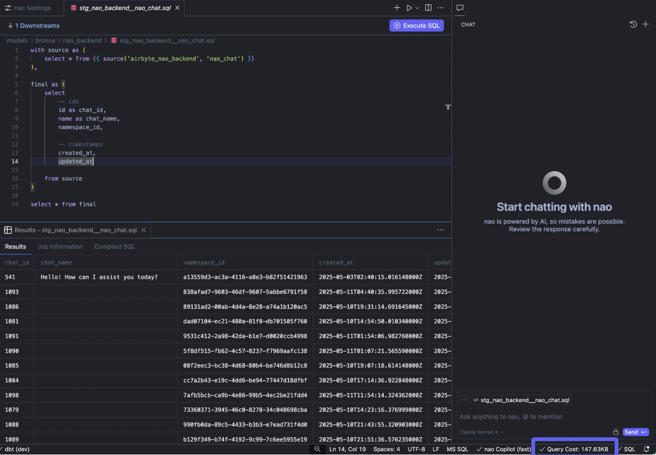Click 'namespace_id,' line in editor

coord(80,127)
